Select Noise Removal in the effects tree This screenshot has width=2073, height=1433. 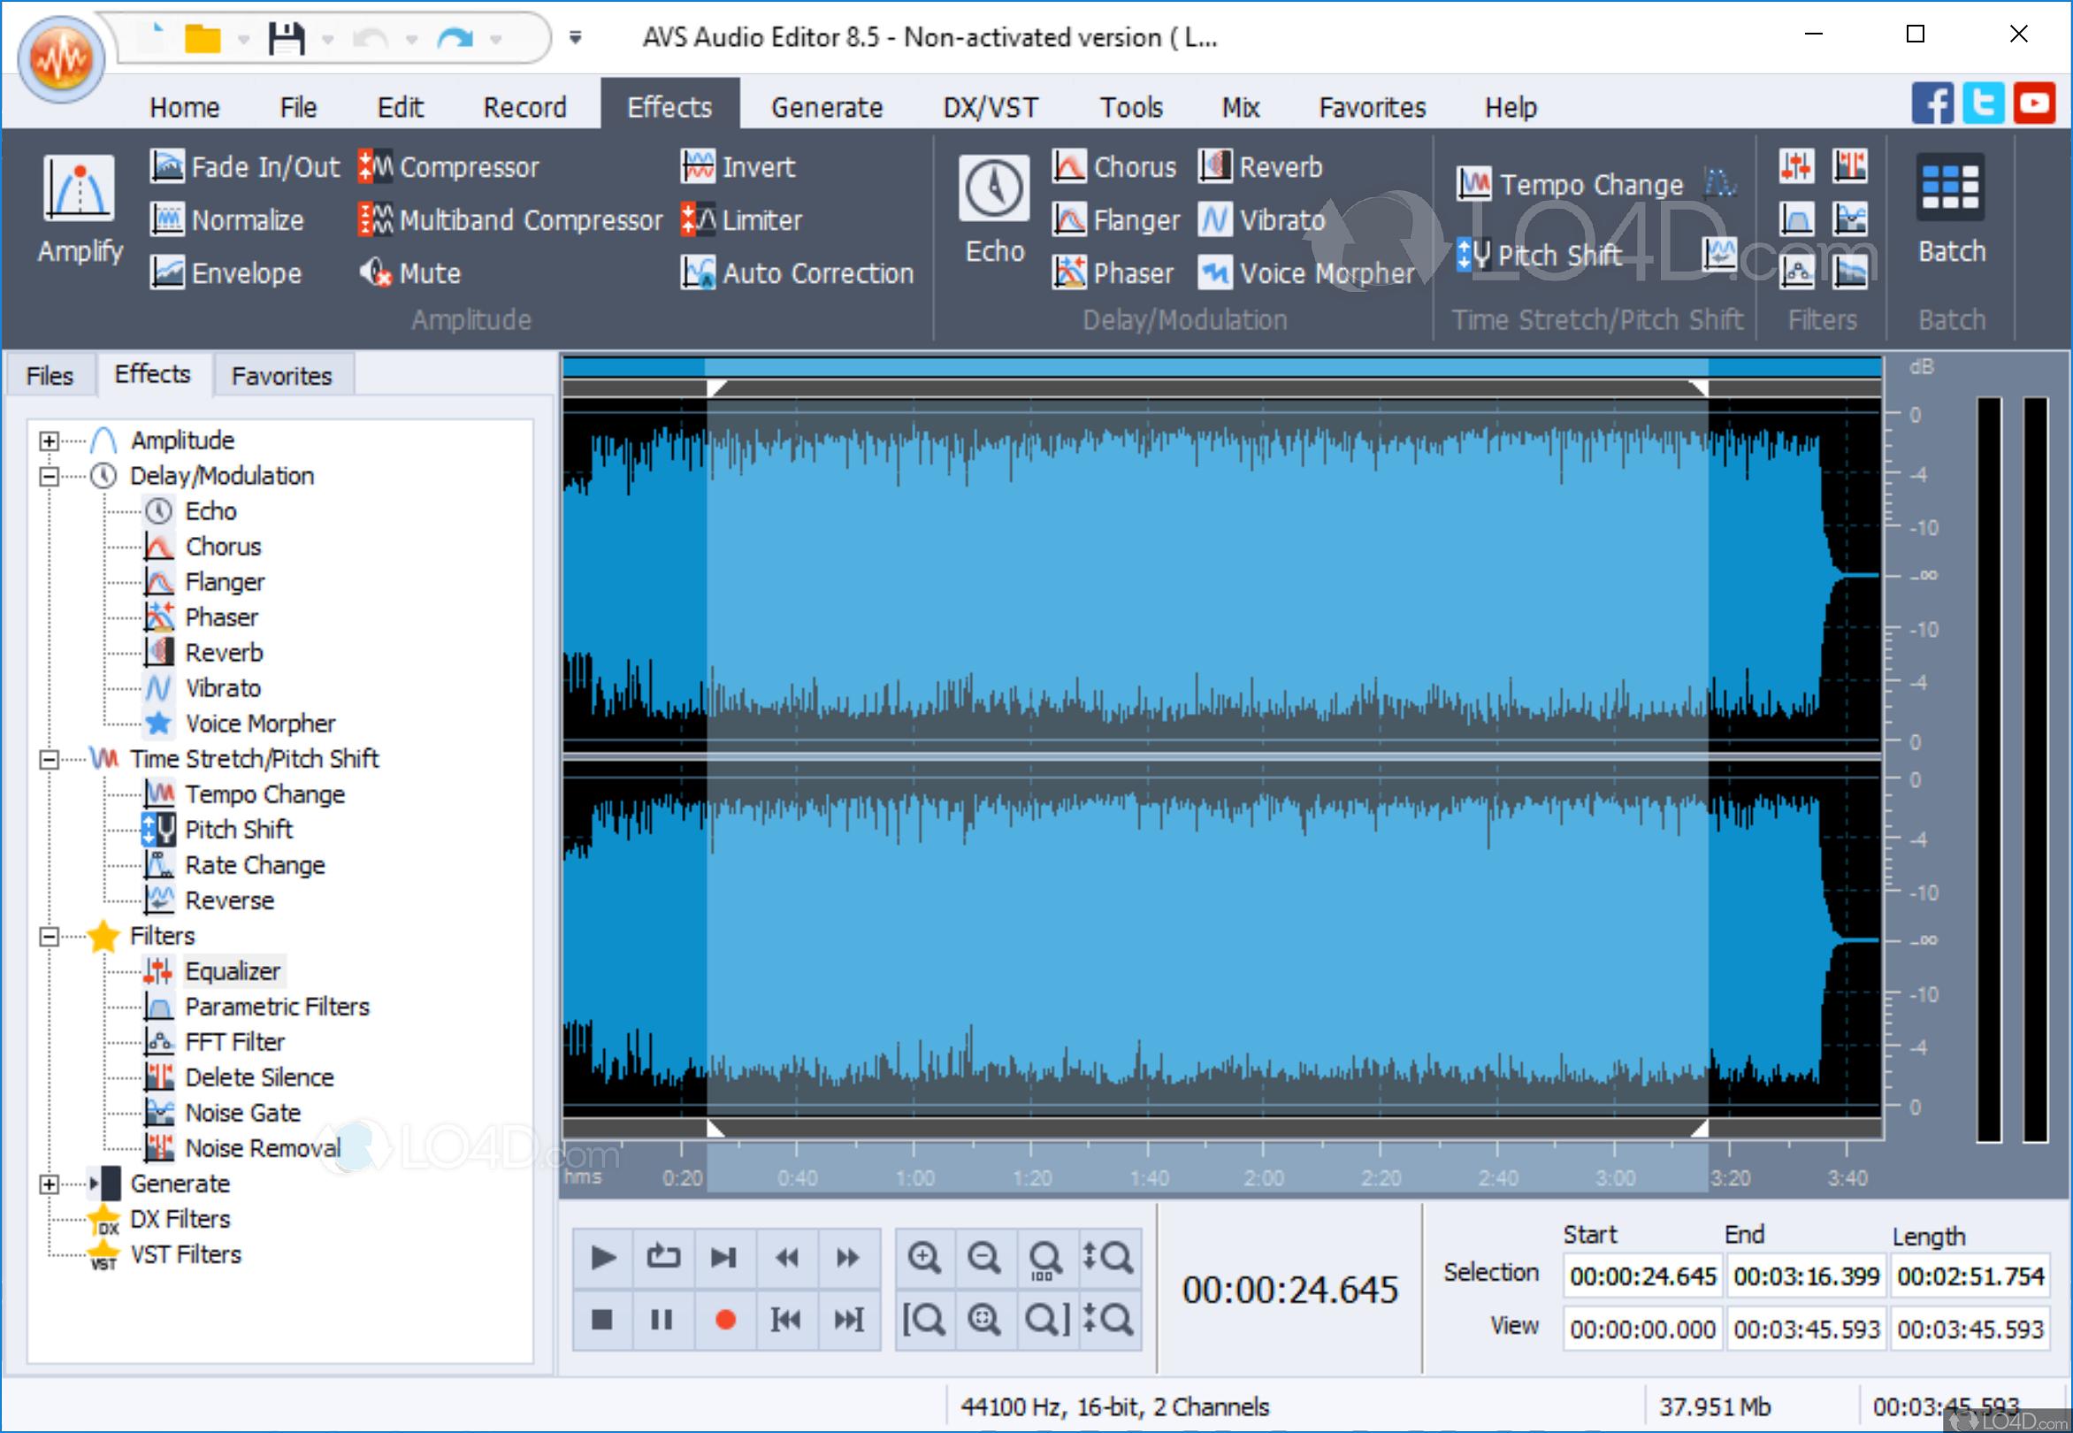coord(262,1148)
